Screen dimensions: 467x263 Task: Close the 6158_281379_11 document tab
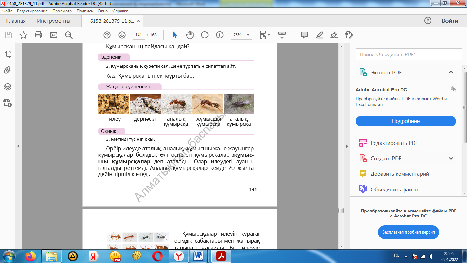coord(138,21)
